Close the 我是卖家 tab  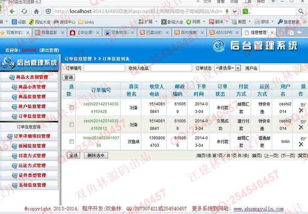tap(63, 32)
